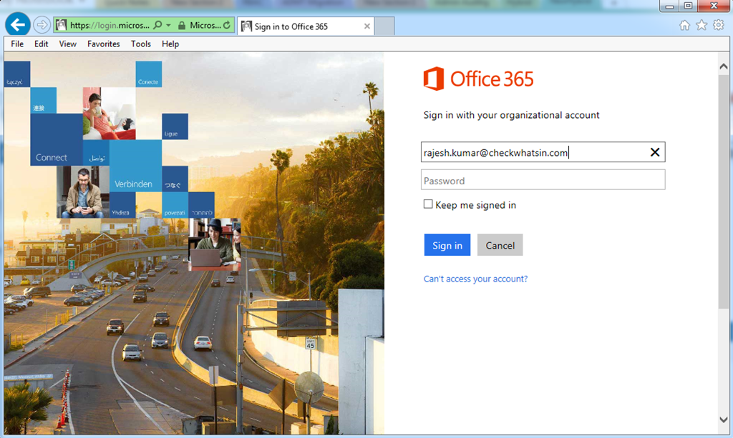
Task: Click the Office 365 logo
Action: (x=478, y=79)
